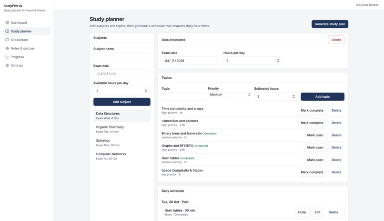Image resolution: width=384 pixels, height=221 pixels.
Task: Click the Estimated hours stepper arrows
Action: [293, 96]
